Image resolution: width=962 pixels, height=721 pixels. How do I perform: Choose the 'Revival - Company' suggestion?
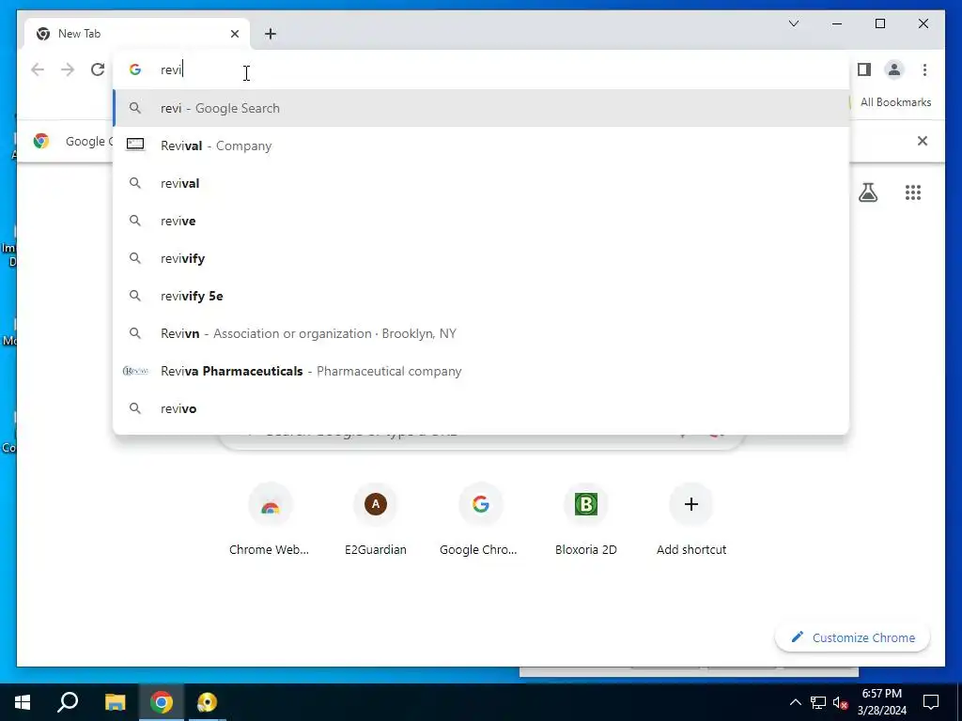[x=482, y=146]
